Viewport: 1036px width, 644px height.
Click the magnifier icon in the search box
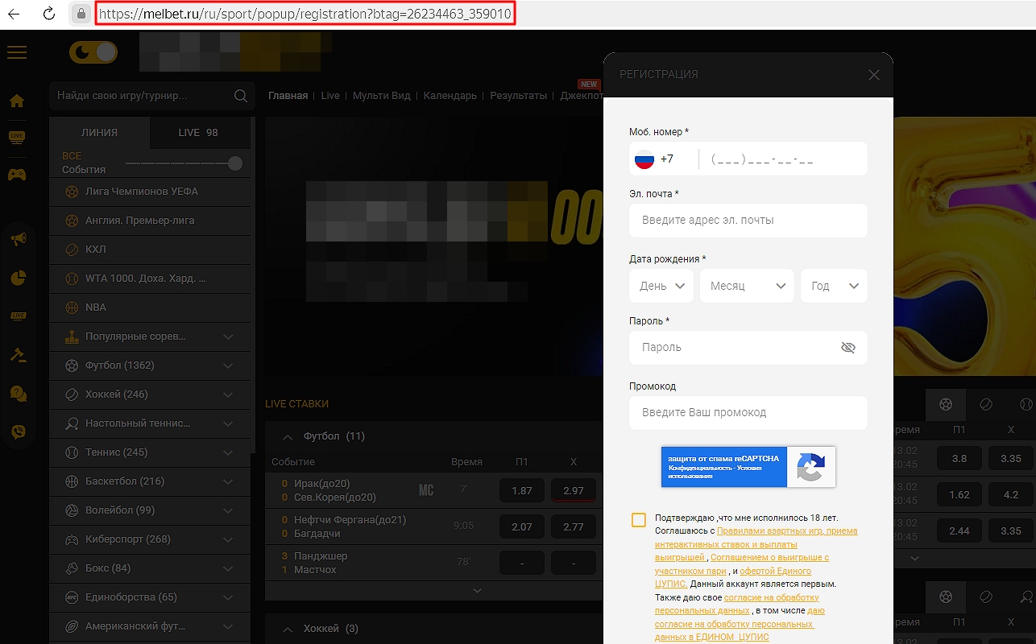[240, 96]
